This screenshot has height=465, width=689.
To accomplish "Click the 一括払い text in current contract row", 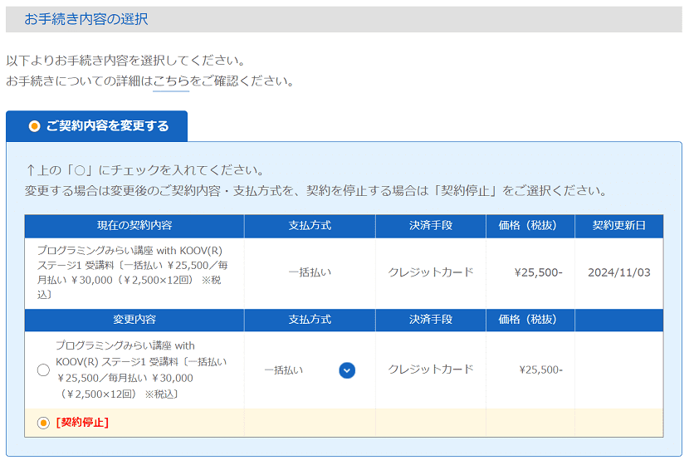I will (310, 272).
